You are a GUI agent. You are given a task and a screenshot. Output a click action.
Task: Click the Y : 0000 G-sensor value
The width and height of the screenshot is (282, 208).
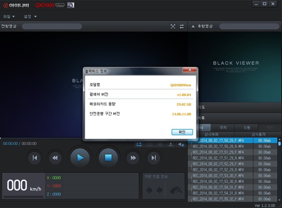click(54, 186)
